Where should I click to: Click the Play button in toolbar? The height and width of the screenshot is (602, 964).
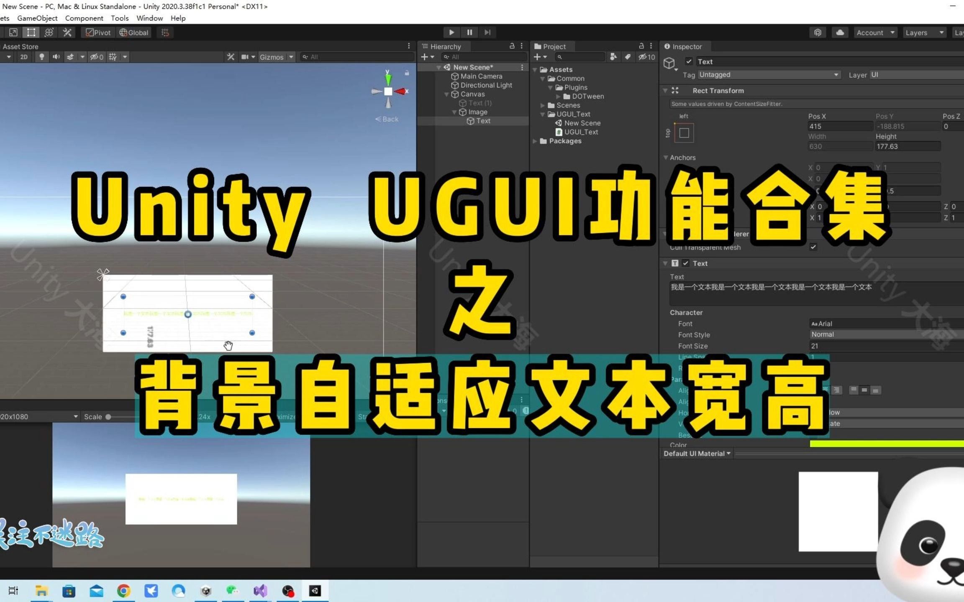click(451, 32)
